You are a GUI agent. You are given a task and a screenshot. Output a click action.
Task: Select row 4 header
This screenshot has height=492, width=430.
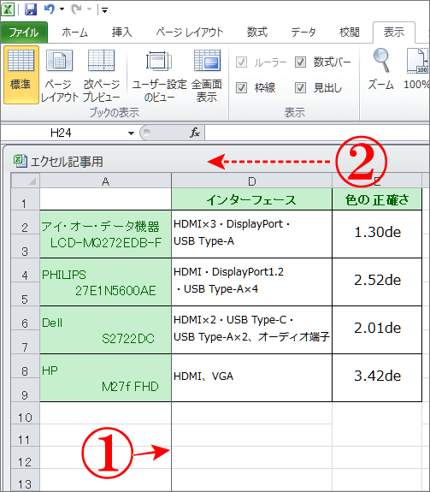[26, 270]
